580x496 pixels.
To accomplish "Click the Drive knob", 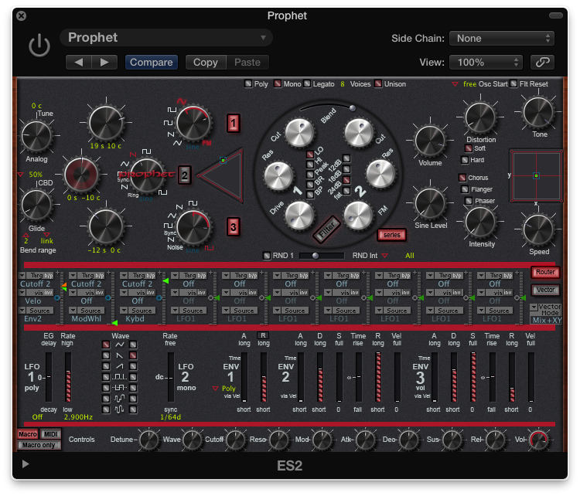I will (299, 216).
